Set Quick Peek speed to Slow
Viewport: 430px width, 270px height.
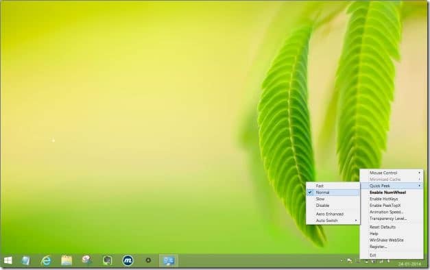pyautogui.click(x=333, y=199)
